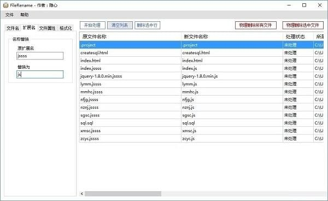Select the jquery-1.8.0.min.jssss row
This screenshot has width=328, height=201.
tap(201, 76)
